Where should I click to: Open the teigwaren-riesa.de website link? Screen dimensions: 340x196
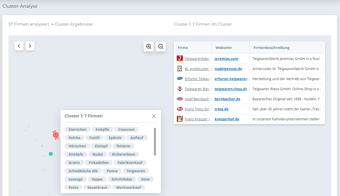pos(231,89)
